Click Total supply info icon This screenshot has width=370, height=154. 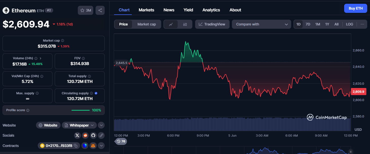pos(89,76)
